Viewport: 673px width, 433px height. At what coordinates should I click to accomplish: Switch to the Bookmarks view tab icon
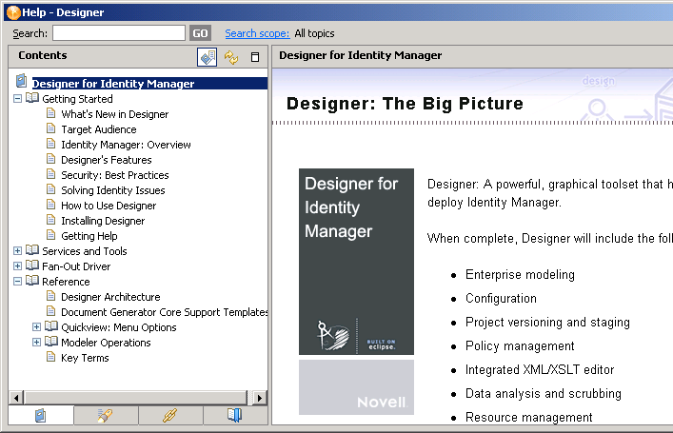[x=234, y=416]
